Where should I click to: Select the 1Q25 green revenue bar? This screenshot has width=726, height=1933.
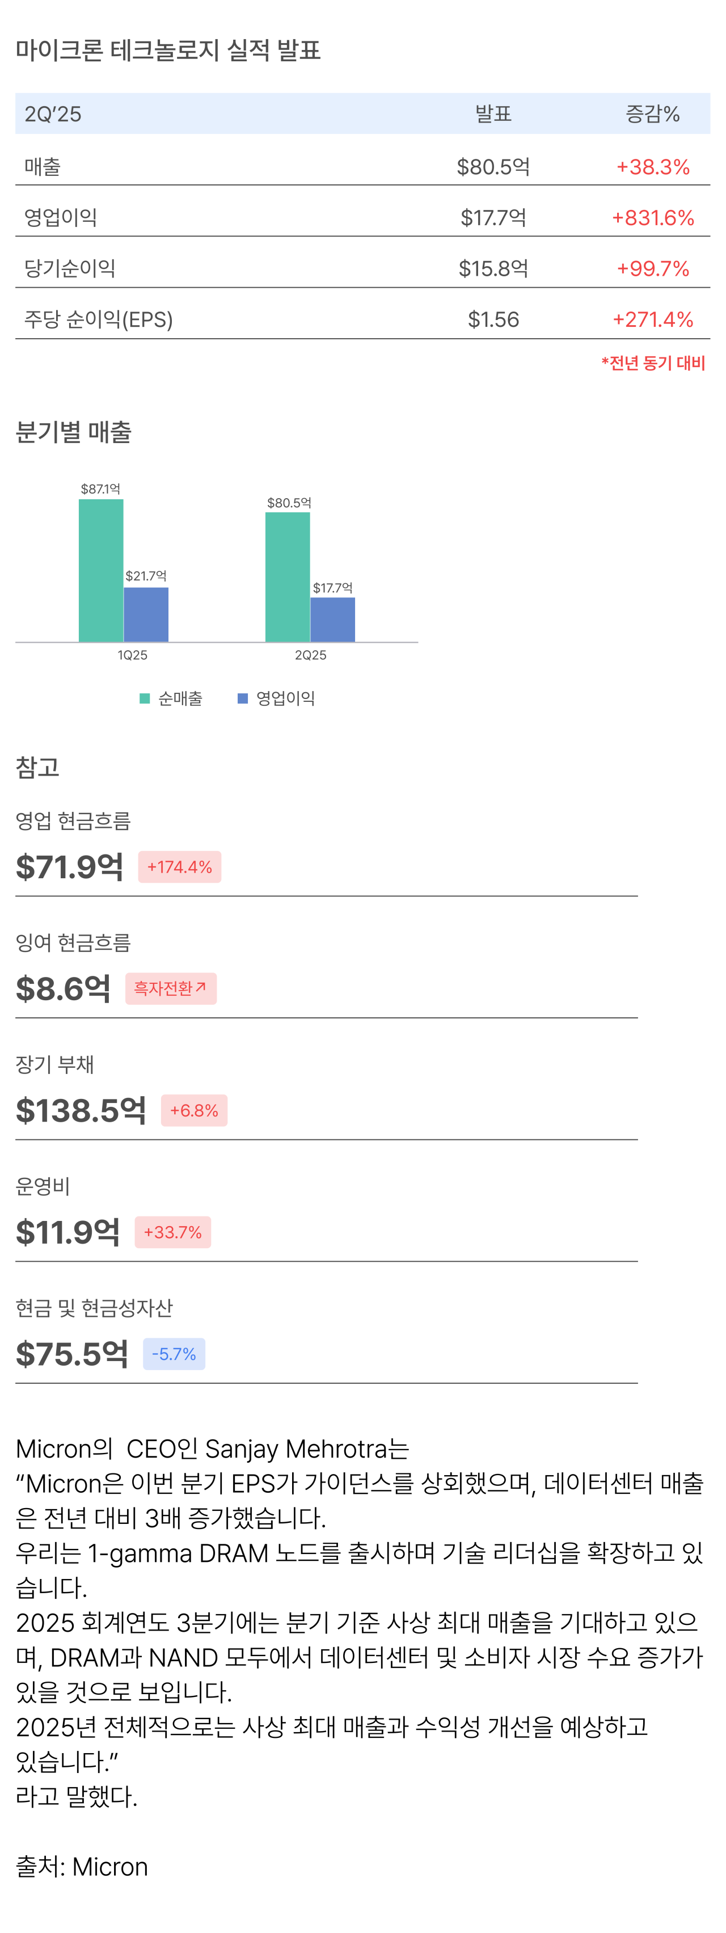(102, 570)
